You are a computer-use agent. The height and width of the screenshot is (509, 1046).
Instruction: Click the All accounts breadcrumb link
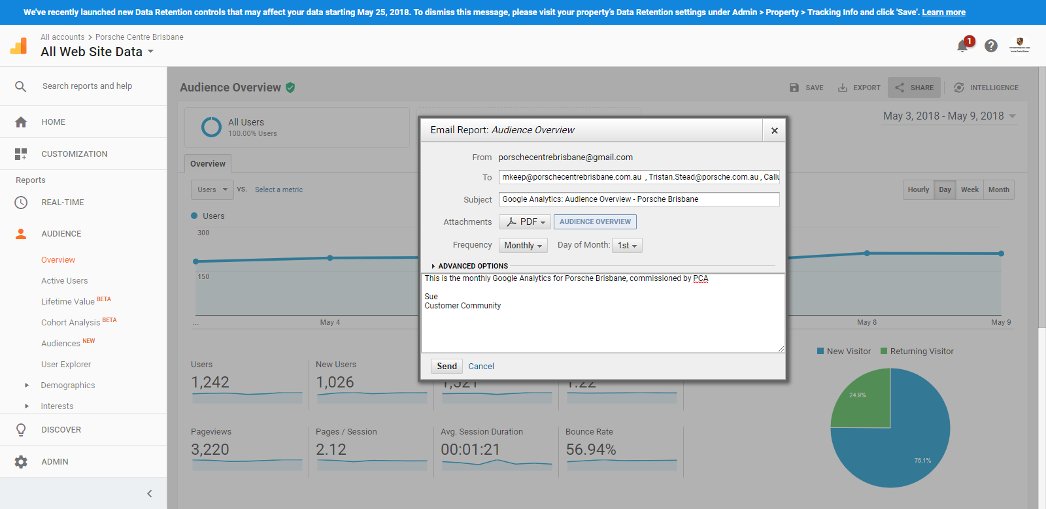(63, 37)
